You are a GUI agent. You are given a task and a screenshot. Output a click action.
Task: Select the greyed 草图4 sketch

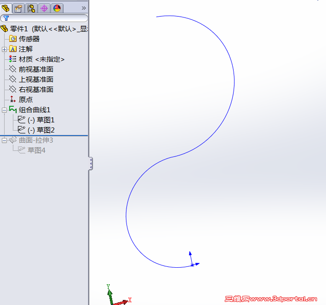click(x=36, y=150)
